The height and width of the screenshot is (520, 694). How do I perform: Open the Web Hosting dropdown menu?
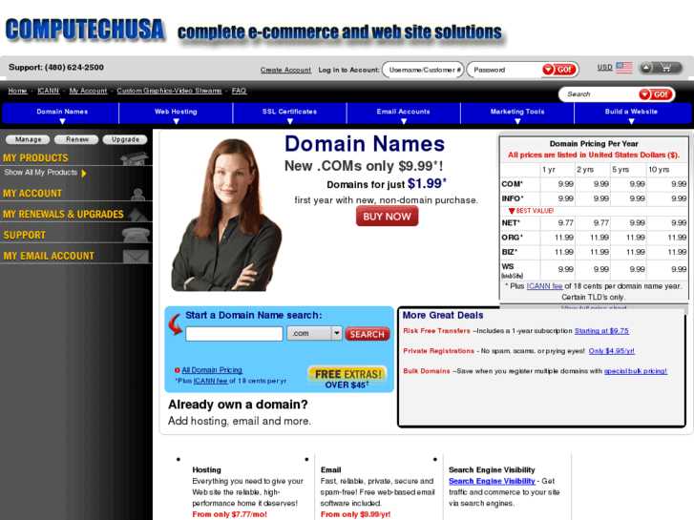pyautogui.click(x=176, y=114)
